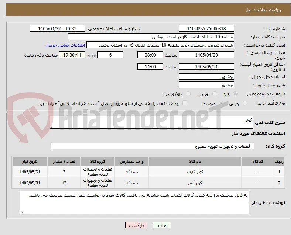Click the response deadline date 1405/04/29
Screen dimensions: 291x235
click(206, 55)
